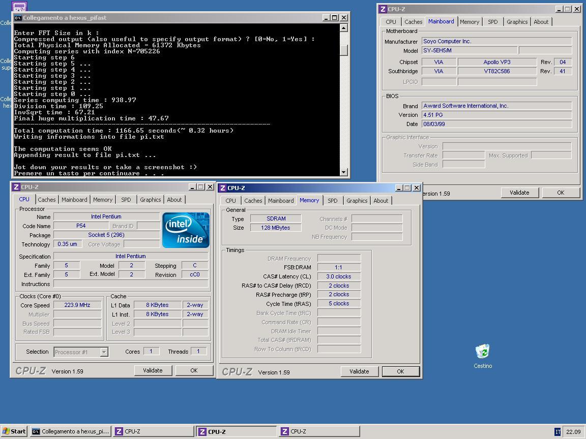Click the CPU-Z desktop shortcut icon at top-left
The image size is (586, 439).
click(x=19, y=6)
